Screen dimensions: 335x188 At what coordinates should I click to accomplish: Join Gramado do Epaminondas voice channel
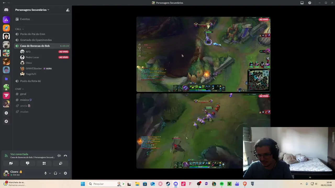click(x=42, y=40)
